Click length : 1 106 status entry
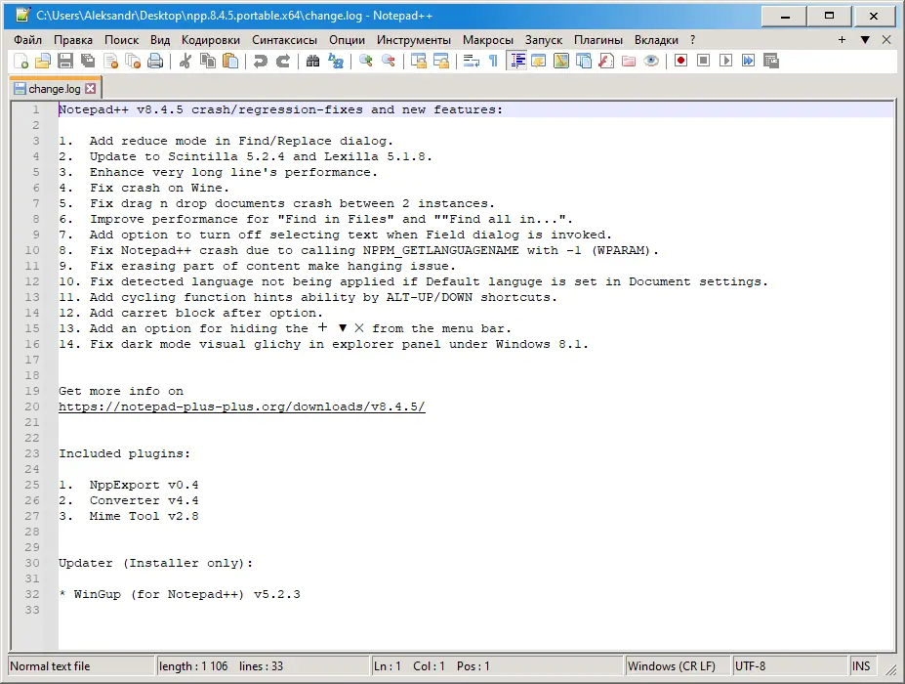This screenshot has height=684, width=905. pyautogui.click(x=263, y=666)
